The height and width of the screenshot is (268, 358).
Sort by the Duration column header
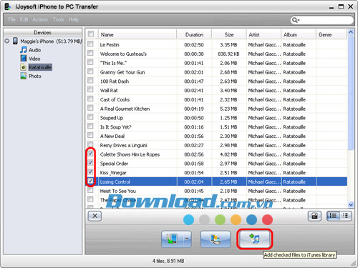pos(194,34)
